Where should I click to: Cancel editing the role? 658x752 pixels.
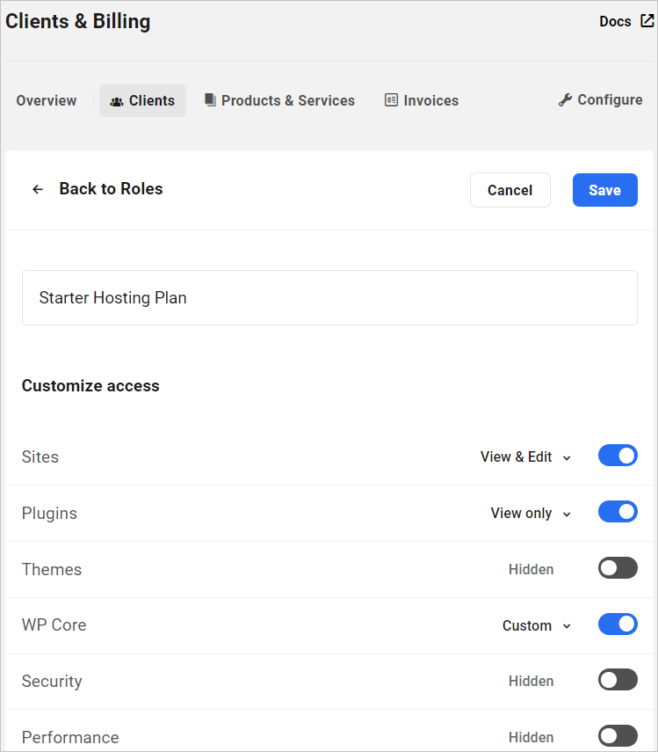tap(510, 189)
